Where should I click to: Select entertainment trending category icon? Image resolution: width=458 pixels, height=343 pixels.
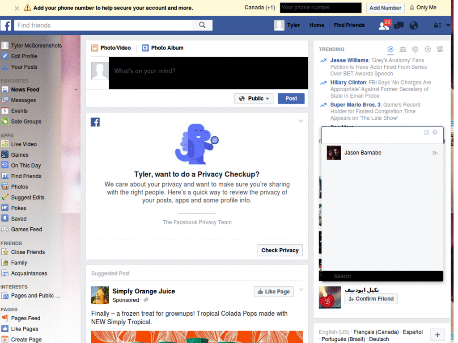[440, 49]
